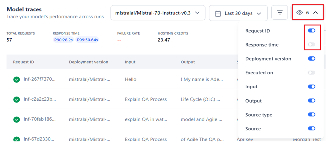
Task: Enable the Response time column toggle
Action: pos(312,45)
